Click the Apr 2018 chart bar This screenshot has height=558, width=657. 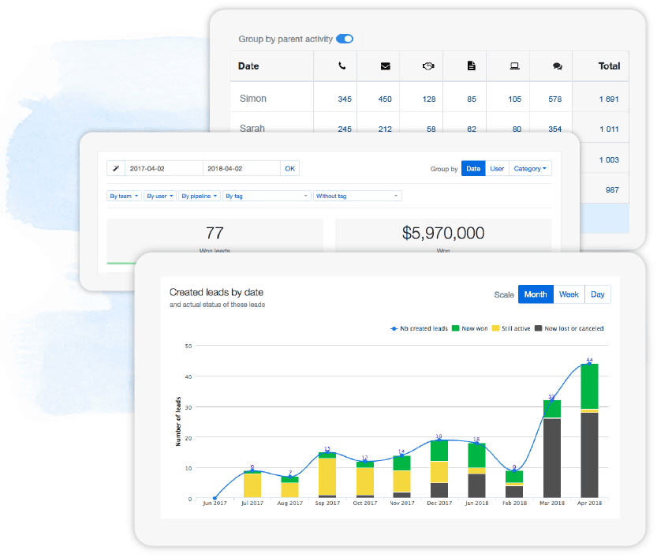[x=589, y=431]
